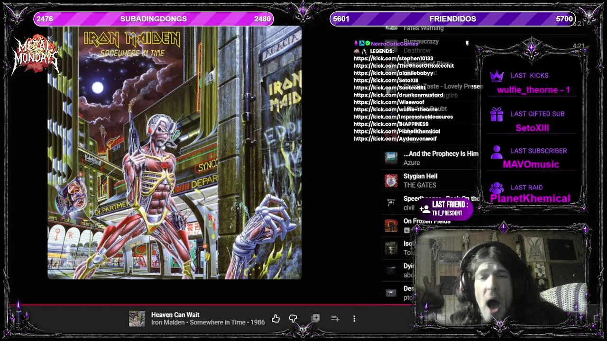Screen dimensions: 607x341
Task: Click the add-friend icon in Last Friend badge
Action: pyautogui.click(x=425, y=209)
